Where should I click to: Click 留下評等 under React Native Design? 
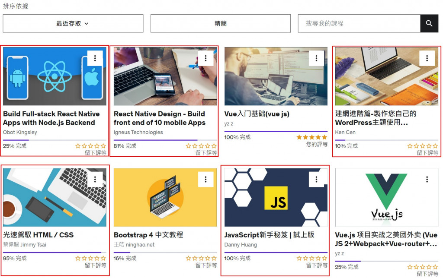pos(206,153)
